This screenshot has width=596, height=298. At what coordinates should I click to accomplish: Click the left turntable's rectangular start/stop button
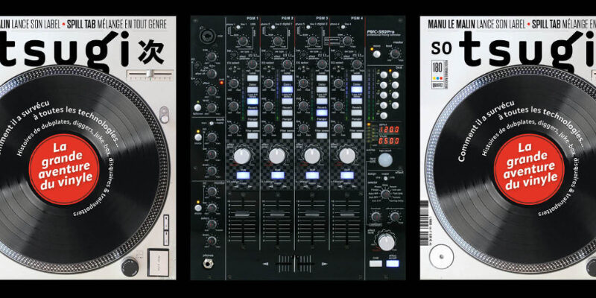[x=158, y=262]
